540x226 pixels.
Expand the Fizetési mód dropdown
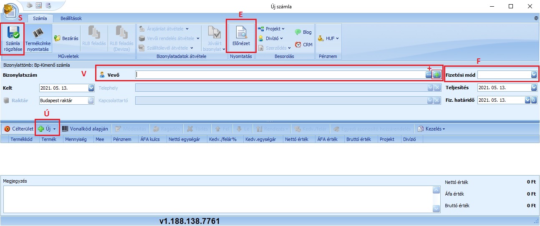(x=534, y=75)
